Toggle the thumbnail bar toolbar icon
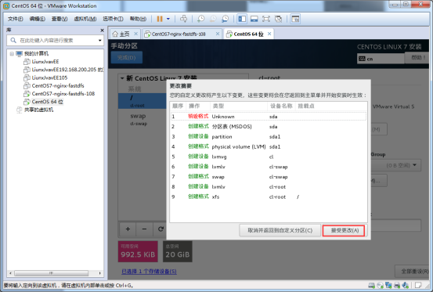 (x=254, y=19)
